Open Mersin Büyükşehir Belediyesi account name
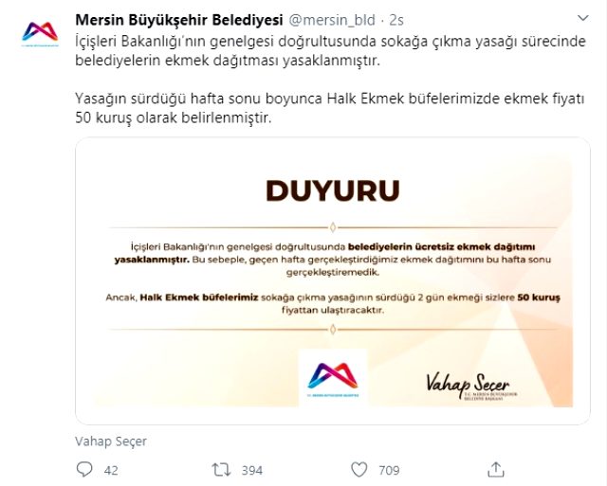This screenshot has height=486, width=607. click(x=179, y=20)
